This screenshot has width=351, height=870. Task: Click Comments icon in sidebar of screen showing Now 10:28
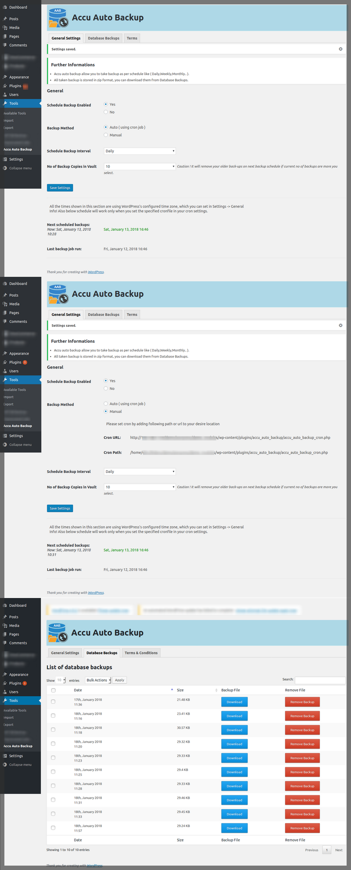point(5,45)
